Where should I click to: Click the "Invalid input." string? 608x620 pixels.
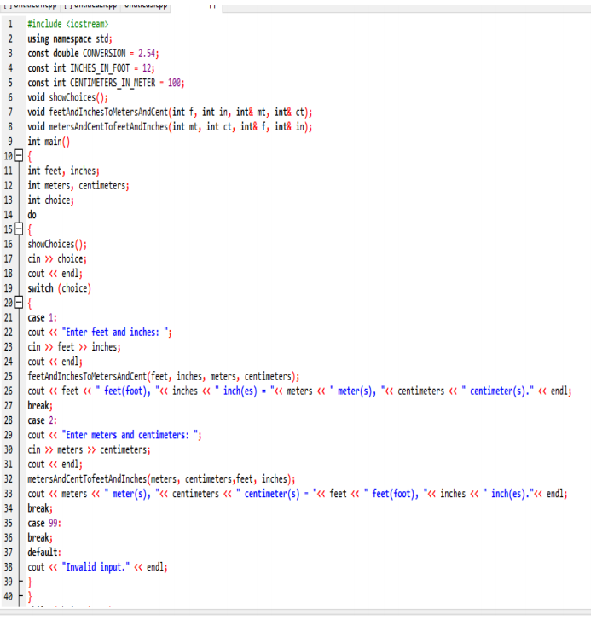pos(96,566)
